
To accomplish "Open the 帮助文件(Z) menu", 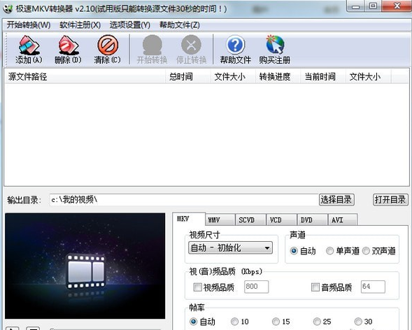I will [x=180, y=25].
